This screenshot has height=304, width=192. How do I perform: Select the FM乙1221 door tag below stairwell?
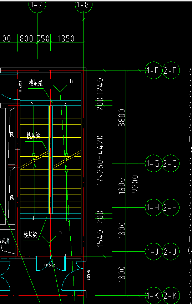coord(50,265)
